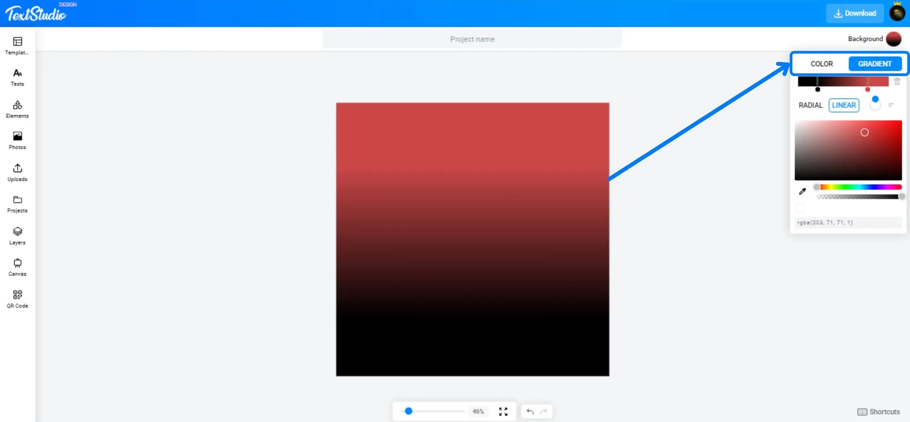910x422 pixels.
Task: Click the gradient preview bar
Action: point(843,81)
